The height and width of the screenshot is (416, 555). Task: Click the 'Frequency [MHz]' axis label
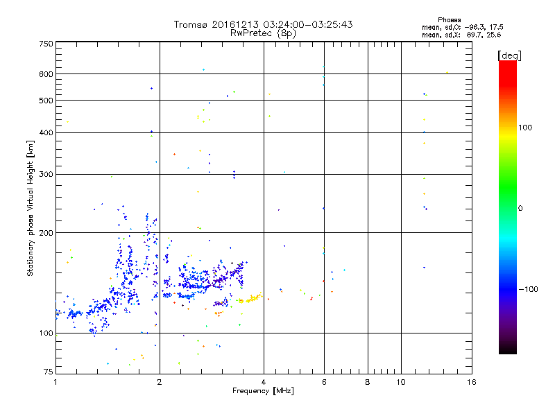[263, 391]
